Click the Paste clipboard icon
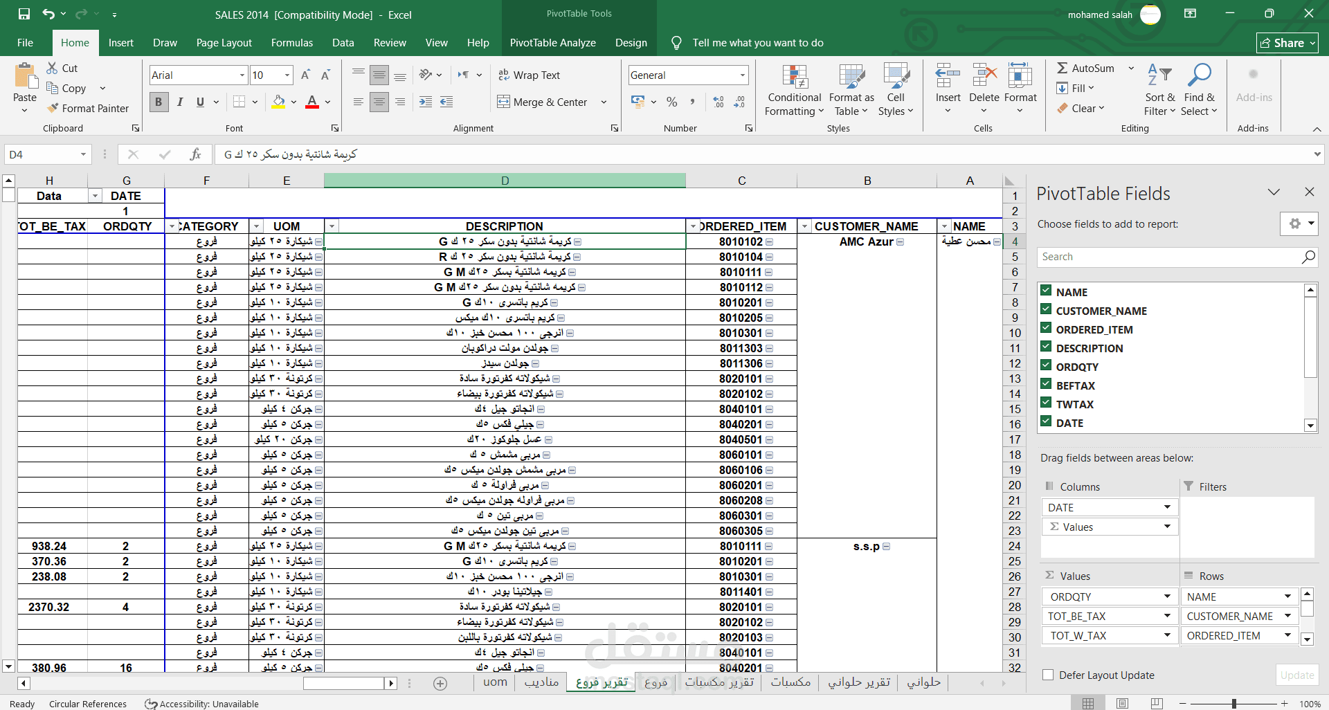The image size is (1329, 710). 25,77
